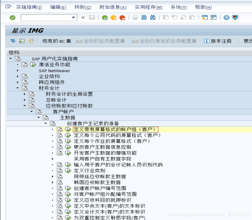Collapse the 主数据 node

click(38, 118)
